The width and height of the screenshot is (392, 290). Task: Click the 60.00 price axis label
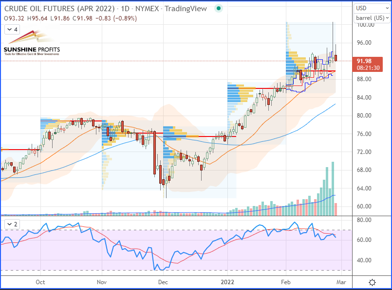coord(364,206)
